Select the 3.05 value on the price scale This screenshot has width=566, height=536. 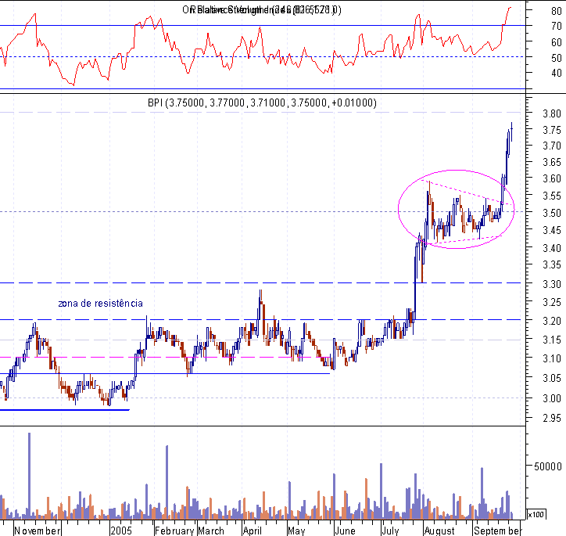click(x=552, y=378)
